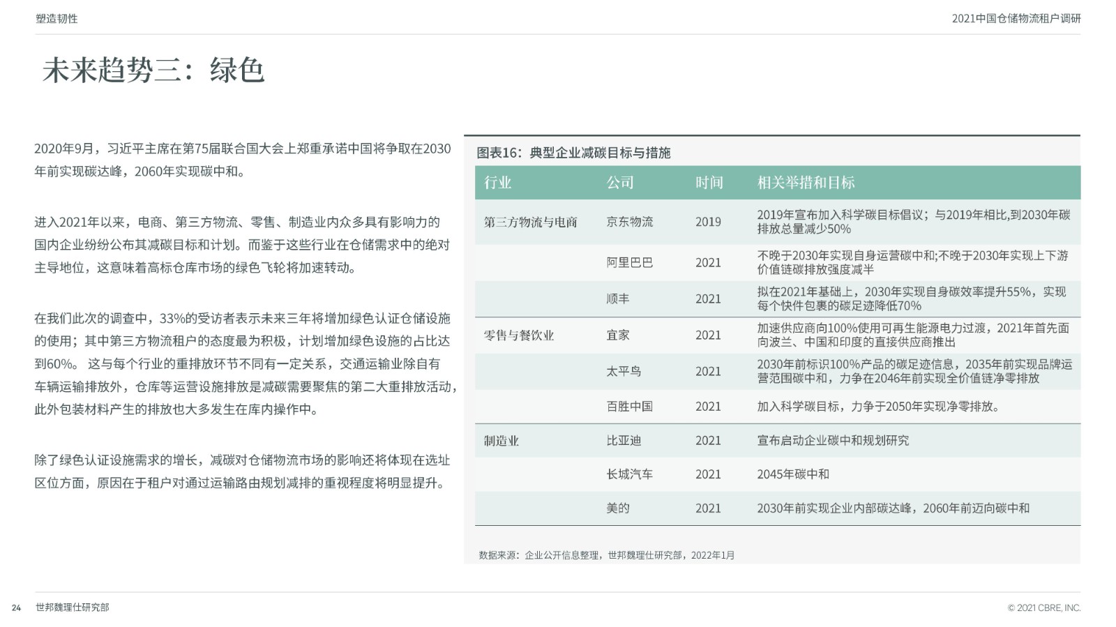This screenshot has width=1116, height=627.
Task: Click the 零售与餐饮业 industry cell
Action: (x=519, y=335)
